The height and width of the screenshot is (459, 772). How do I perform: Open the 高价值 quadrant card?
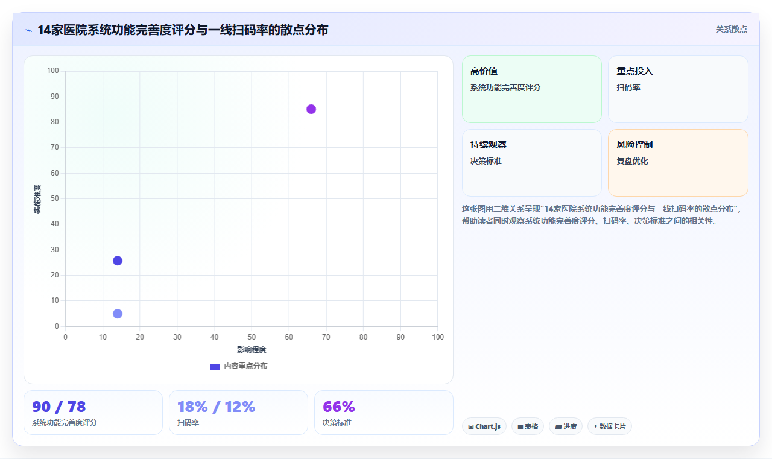(x=532, y=89)
